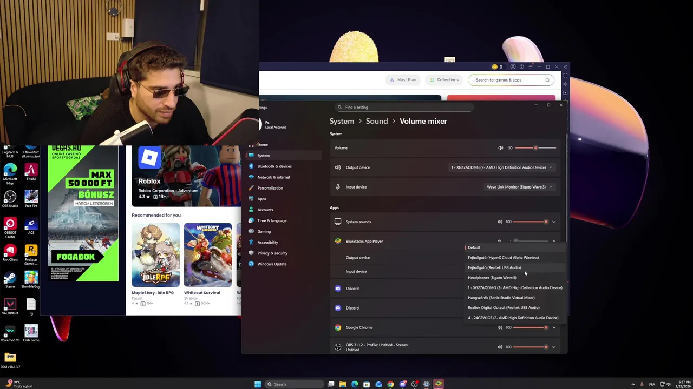Mute System sounds speaker icon
Viewport: 693px width, 389px height.
tap(500, 222)
